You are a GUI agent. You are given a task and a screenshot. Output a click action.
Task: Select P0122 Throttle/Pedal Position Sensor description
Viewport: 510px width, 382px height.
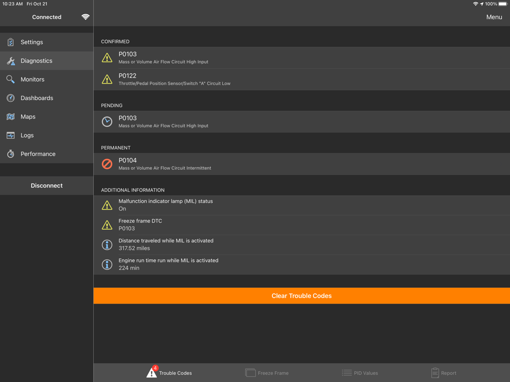[x=174, y=84]
